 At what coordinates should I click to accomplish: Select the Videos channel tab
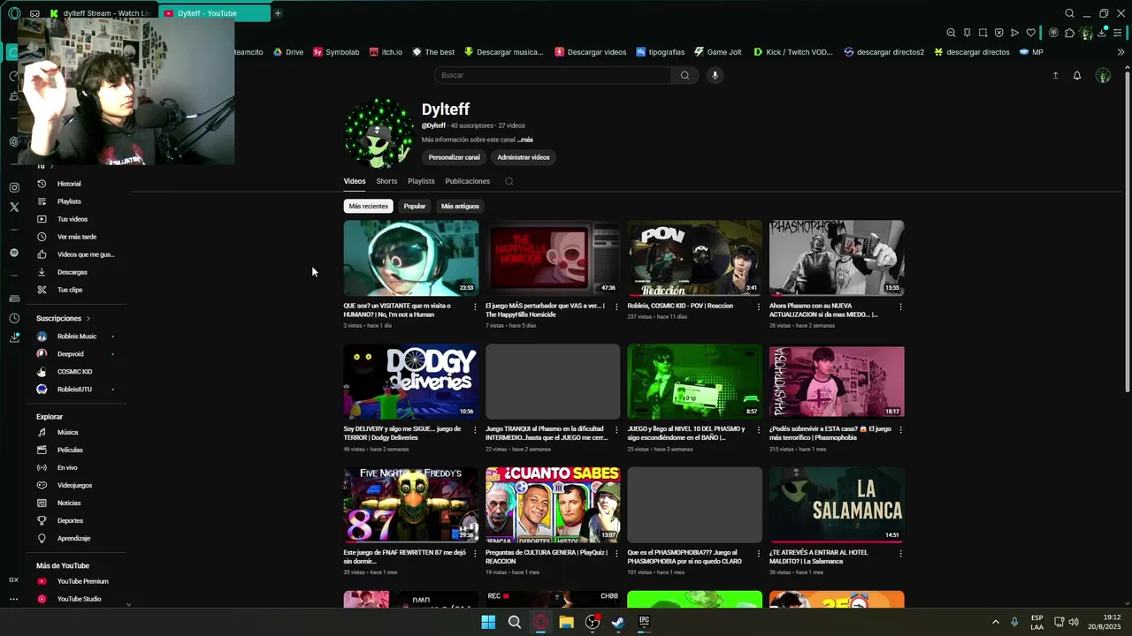click(x=354, y=181)
